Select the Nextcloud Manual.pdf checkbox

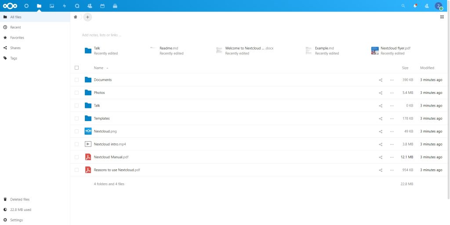click(x=76, y=157)
